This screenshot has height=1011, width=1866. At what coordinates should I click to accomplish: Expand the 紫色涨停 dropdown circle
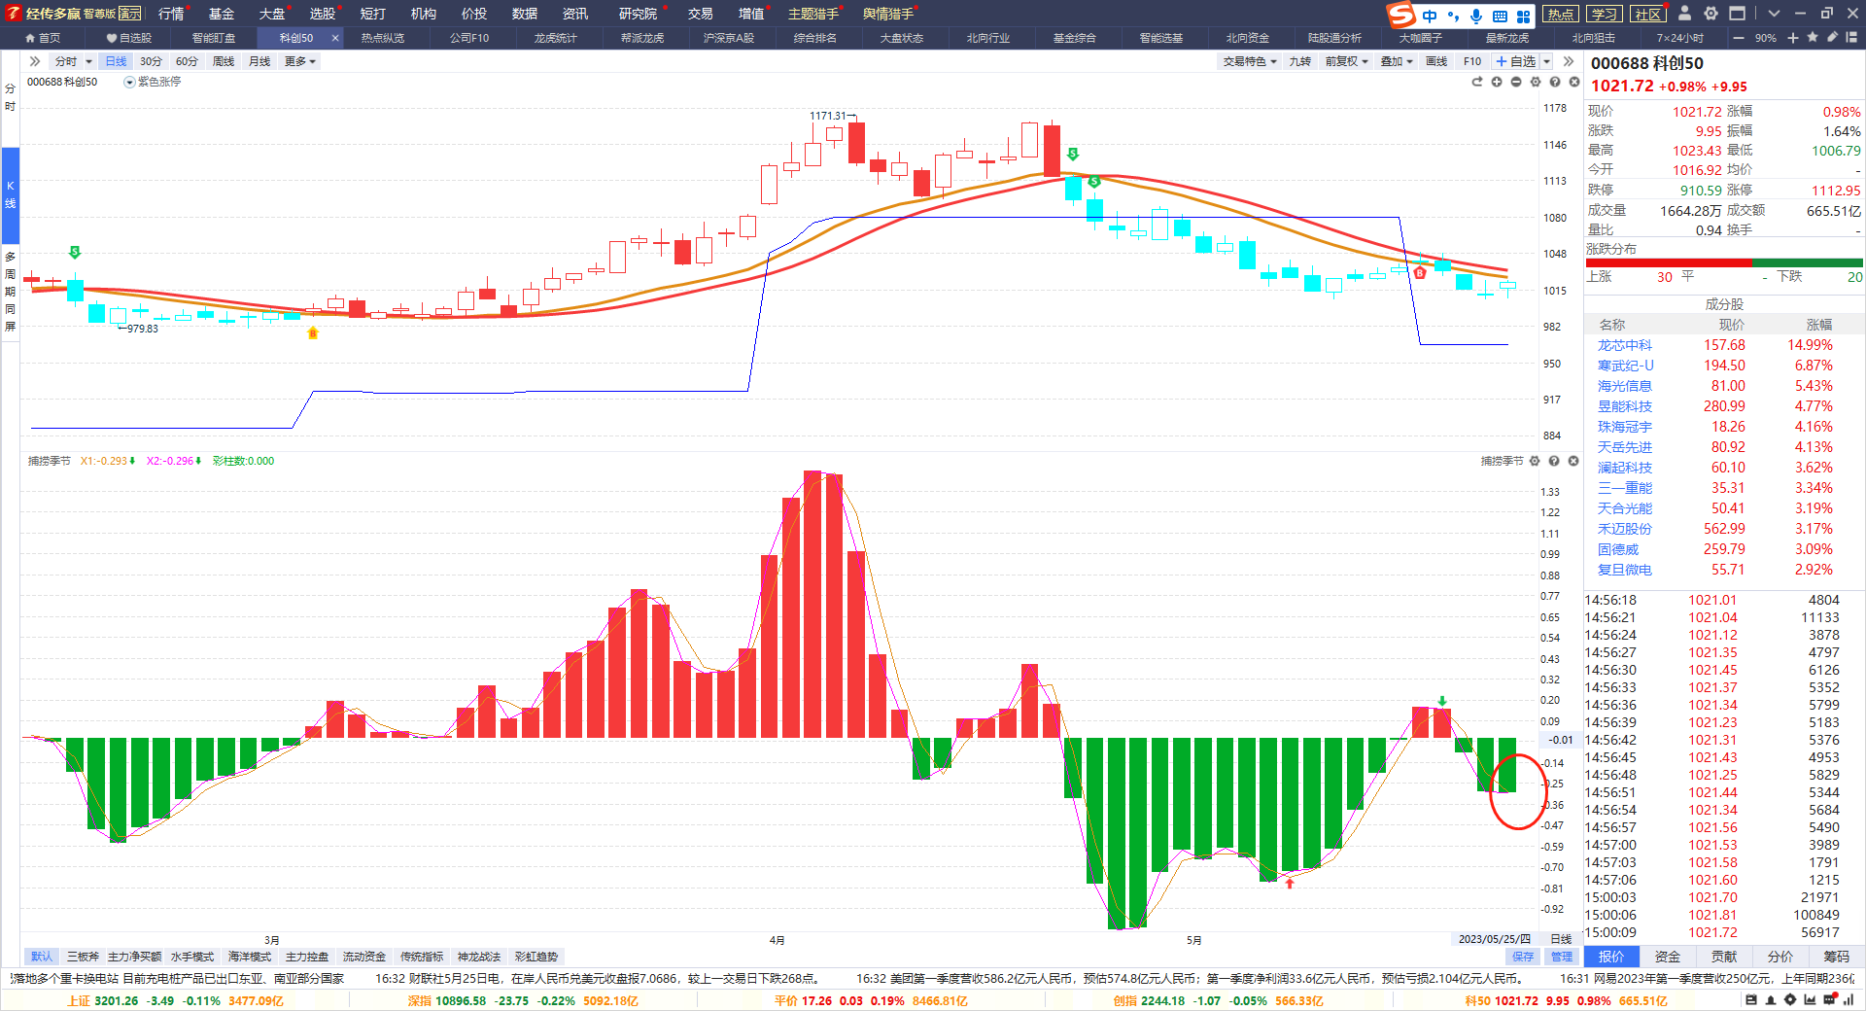129,83
